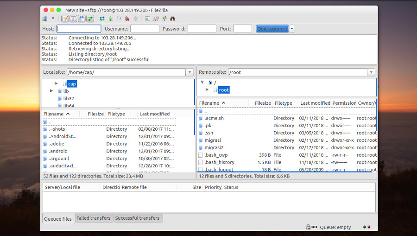Select the cap folder in local tree
Viewport: 417px width, 236px height.
click(x=72, y=84)
